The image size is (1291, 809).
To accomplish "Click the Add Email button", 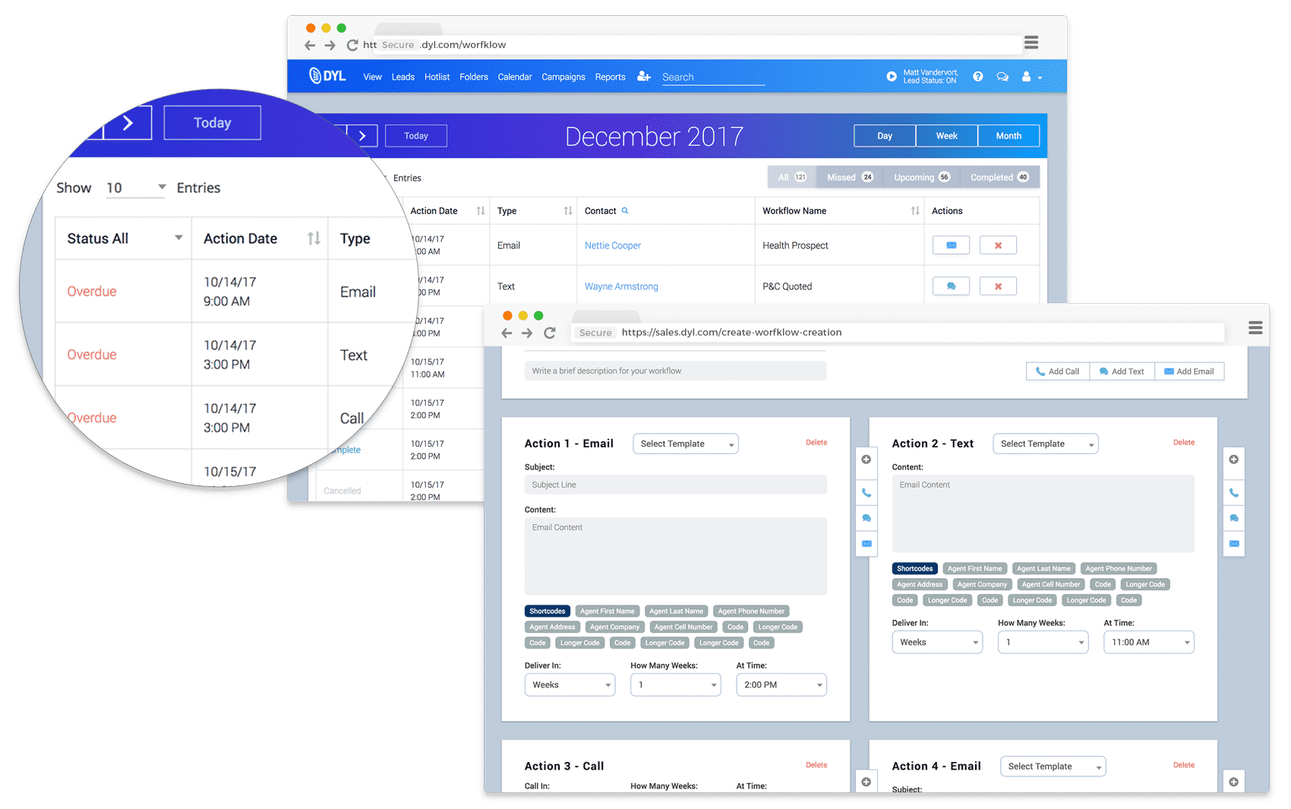I will (1188, 371).
